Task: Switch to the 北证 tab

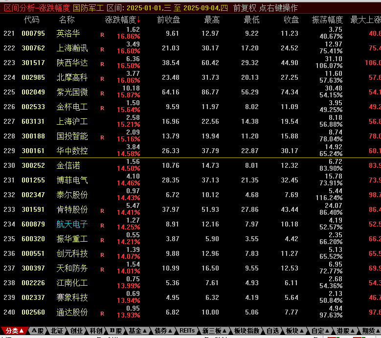Action: 57,331
